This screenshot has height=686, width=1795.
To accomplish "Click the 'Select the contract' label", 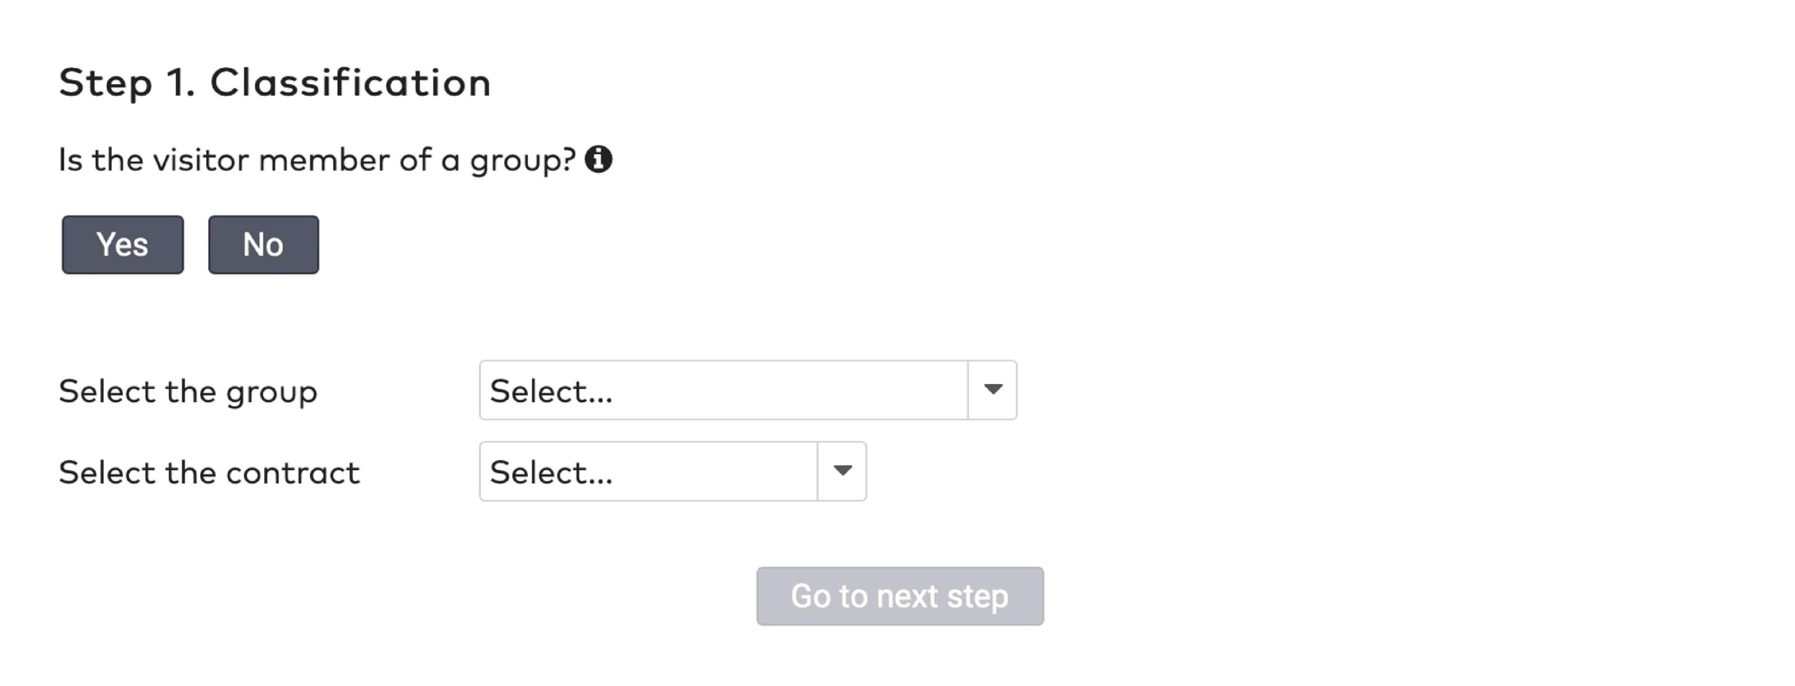I will click(x=209, y=472).
